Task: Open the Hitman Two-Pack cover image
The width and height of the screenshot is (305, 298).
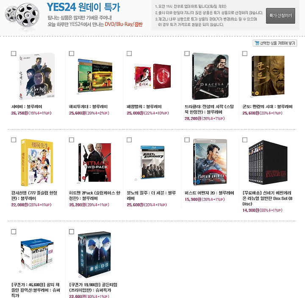Action: 94,163
